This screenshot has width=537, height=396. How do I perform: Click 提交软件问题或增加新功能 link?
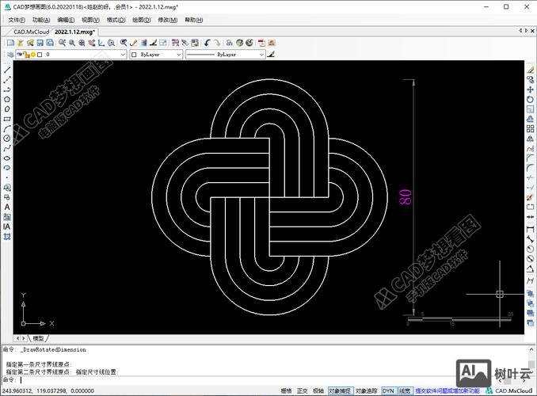click(x=447, y=390)
